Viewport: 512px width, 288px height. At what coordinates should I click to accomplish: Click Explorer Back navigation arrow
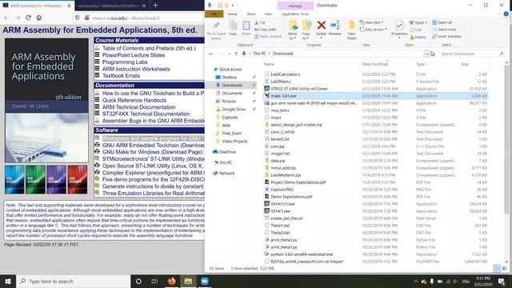tap(211, 54)
